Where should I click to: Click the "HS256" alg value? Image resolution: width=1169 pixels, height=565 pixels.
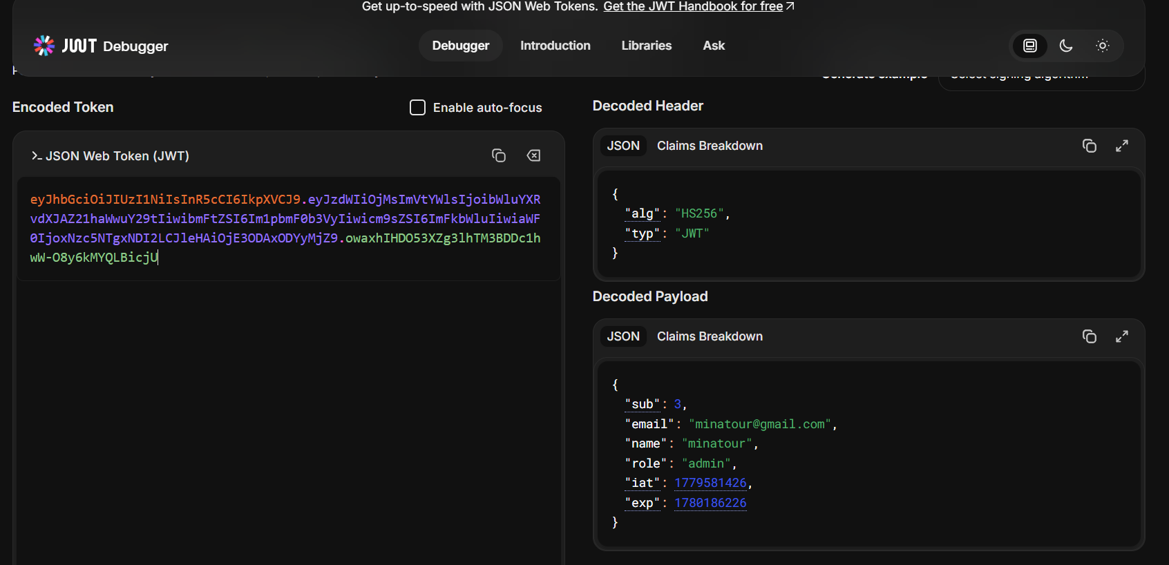click(699, 213)
